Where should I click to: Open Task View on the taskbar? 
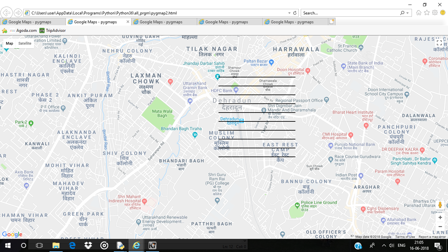click(39, 245)
